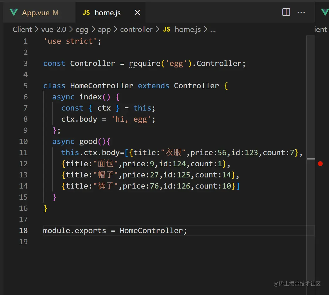The image size is (329, 295).
Task: Expand chevron after controller in breadcrumb
Action: (157, 29)
